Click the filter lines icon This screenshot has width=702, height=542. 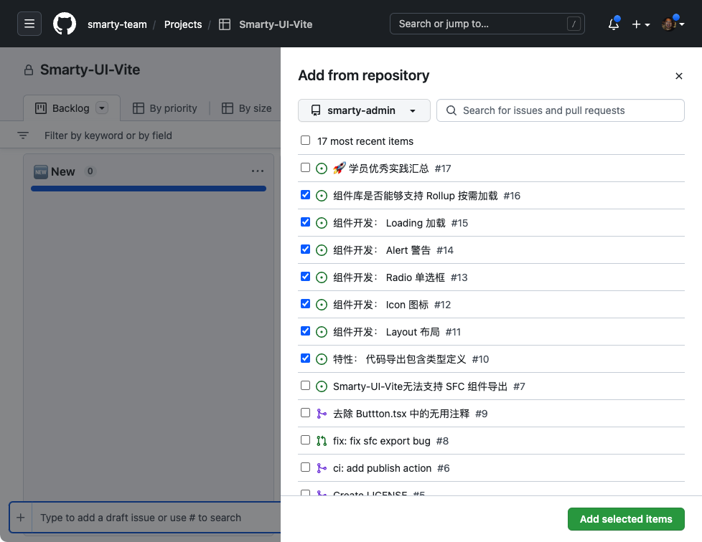click(x=23, y=135)
